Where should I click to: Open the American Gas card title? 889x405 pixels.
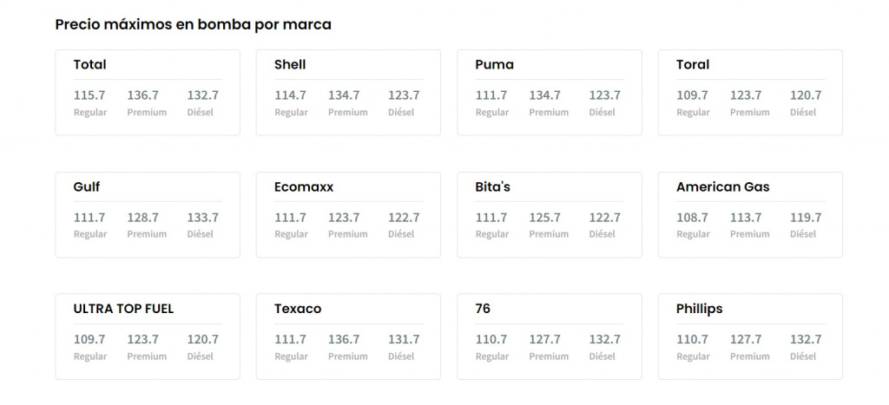722,186
